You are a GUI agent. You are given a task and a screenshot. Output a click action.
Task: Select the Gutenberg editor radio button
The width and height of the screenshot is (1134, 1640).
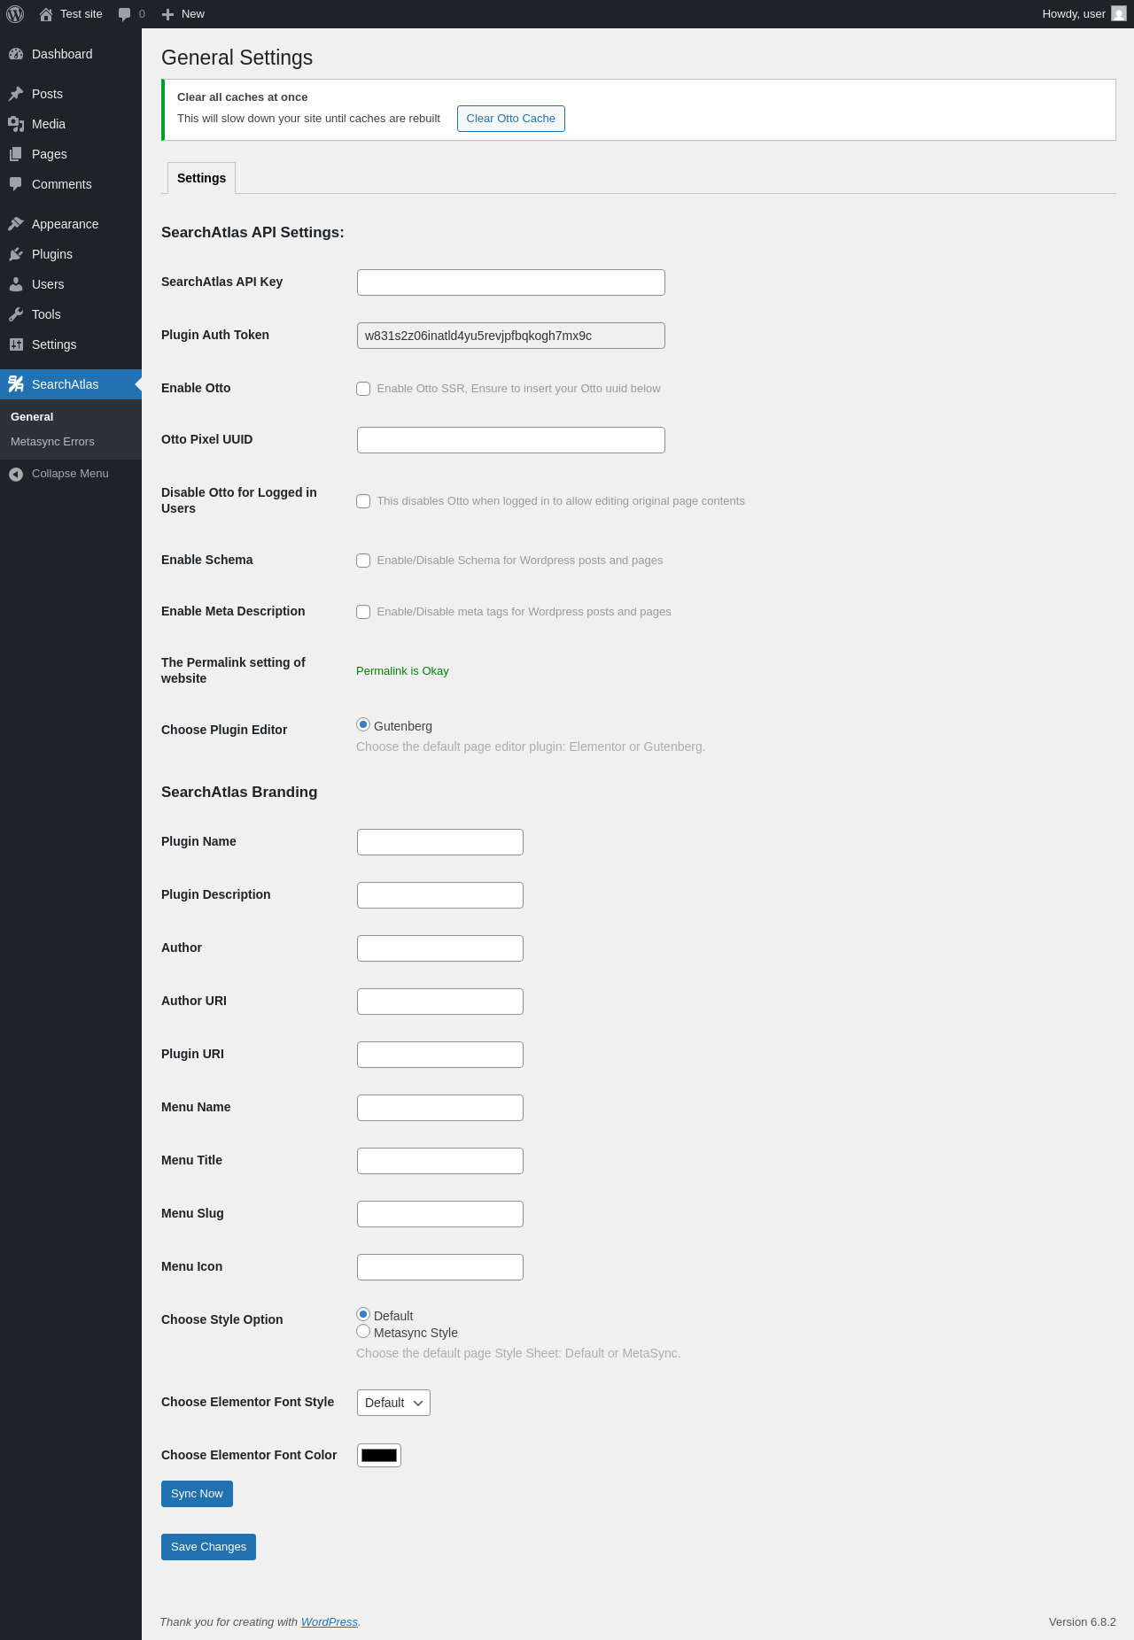363,724
